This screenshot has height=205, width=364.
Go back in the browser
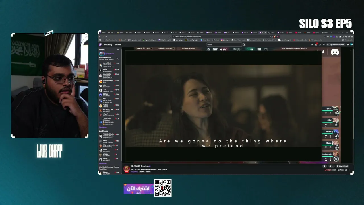(x=100, y=36)
